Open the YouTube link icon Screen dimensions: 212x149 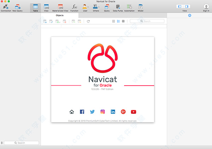[x=134, y=112]
